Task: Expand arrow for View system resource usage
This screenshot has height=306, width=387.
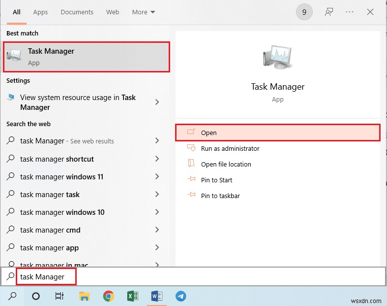Action: click(157, 102)
